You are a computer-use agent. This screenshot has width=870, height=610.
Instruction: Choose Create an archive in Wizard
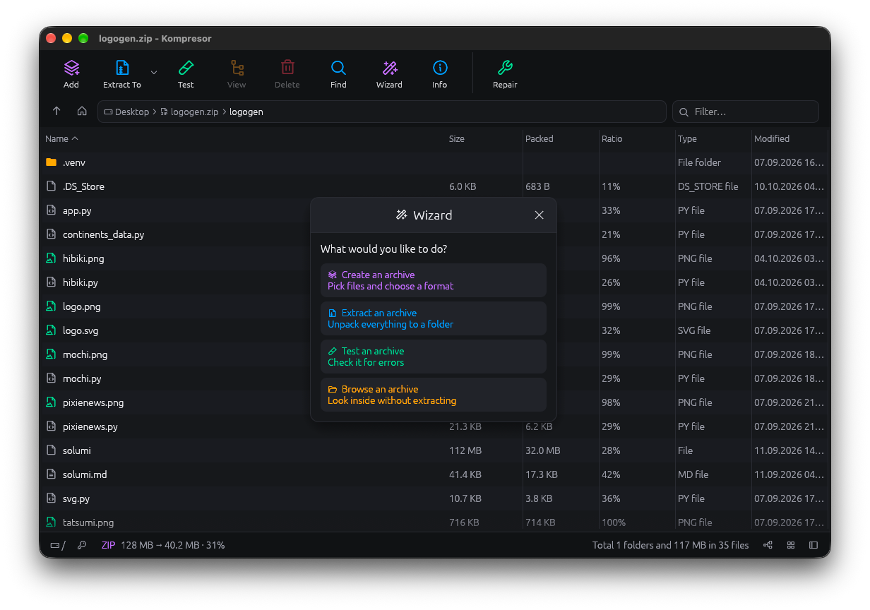[x=434, y=280]
